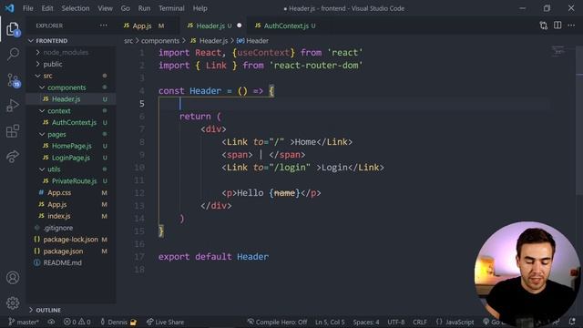Open the View menu
Viewport: 583px width, 328px height.
pos(106,8)
